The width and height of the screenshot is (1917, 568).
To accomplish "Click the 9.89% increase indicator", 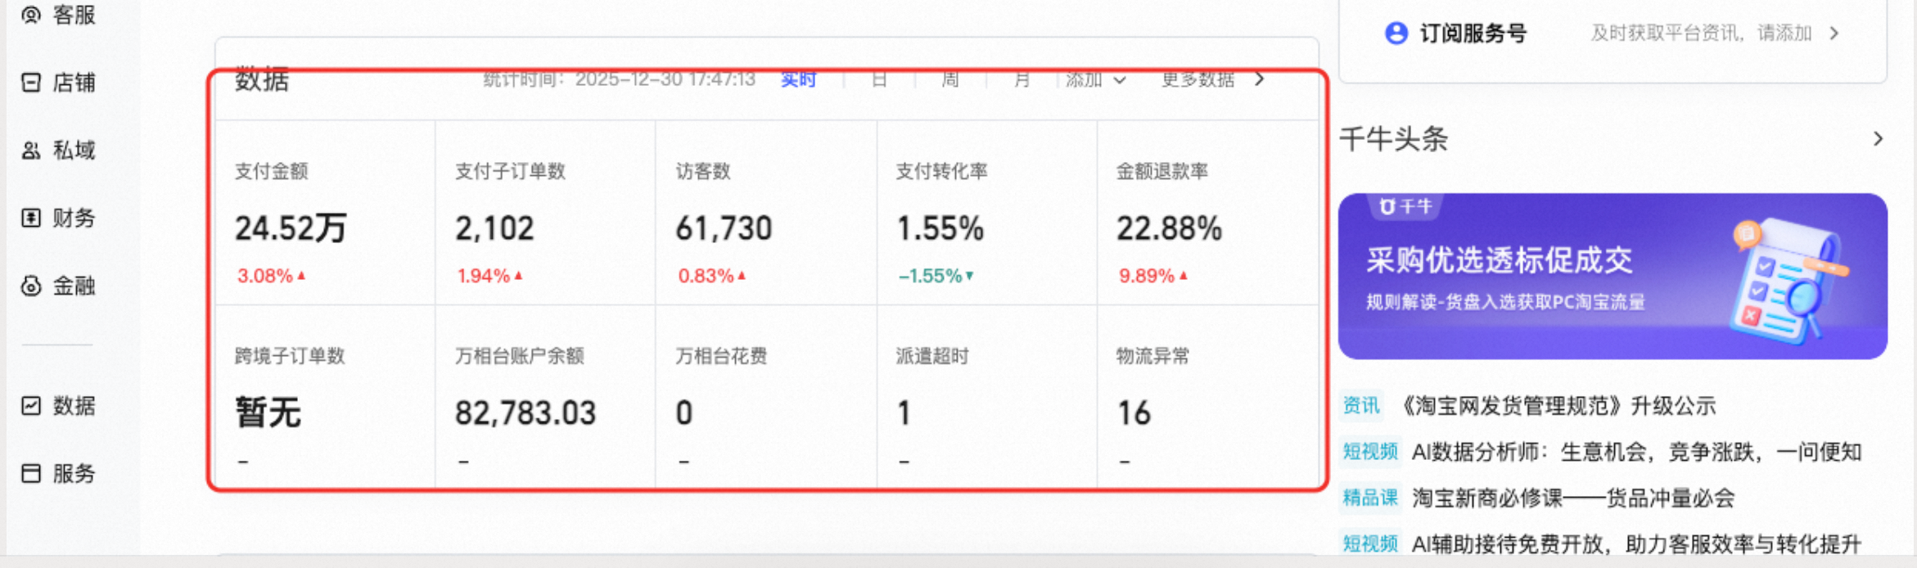I will tap(1152, 276).
